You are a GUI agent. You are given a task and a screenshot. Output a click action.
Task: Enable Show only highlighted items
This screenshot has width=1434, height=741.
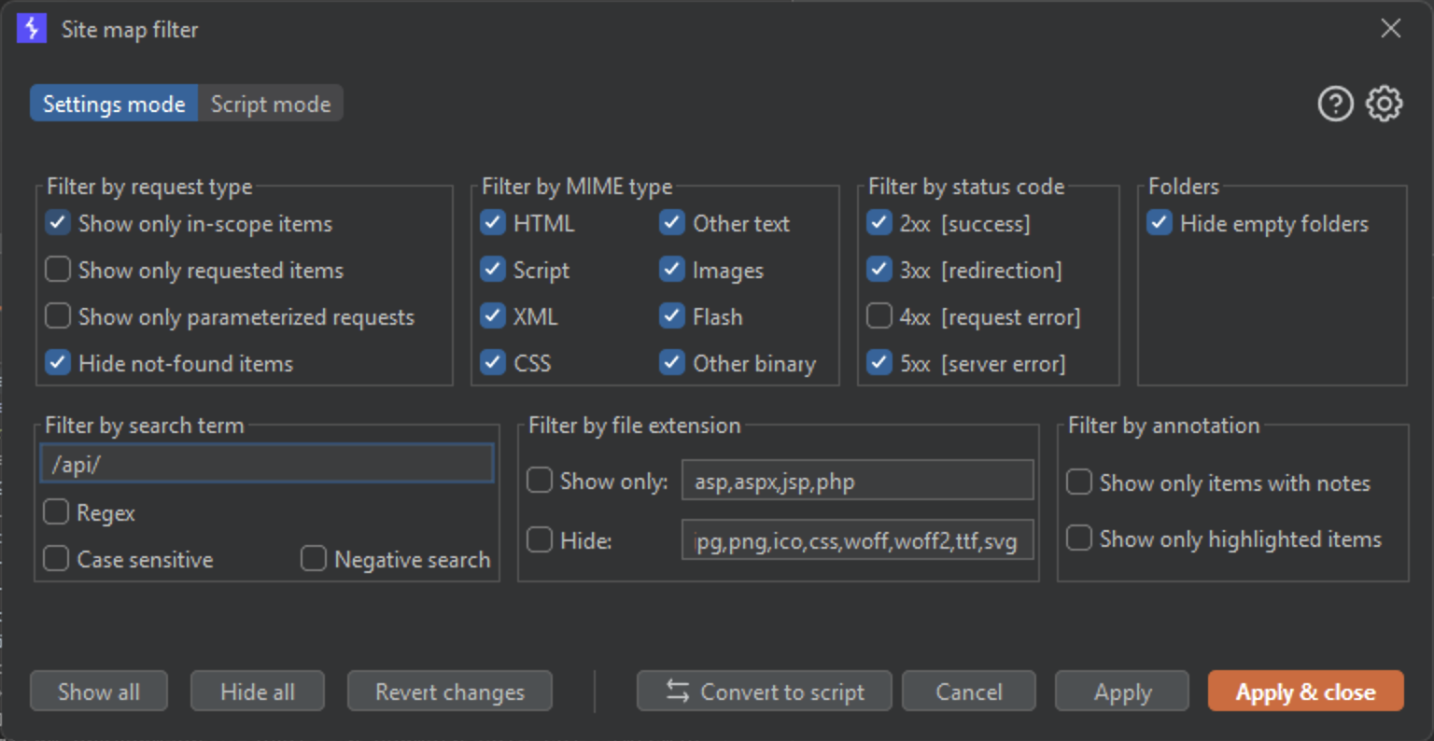point(1079,538)
